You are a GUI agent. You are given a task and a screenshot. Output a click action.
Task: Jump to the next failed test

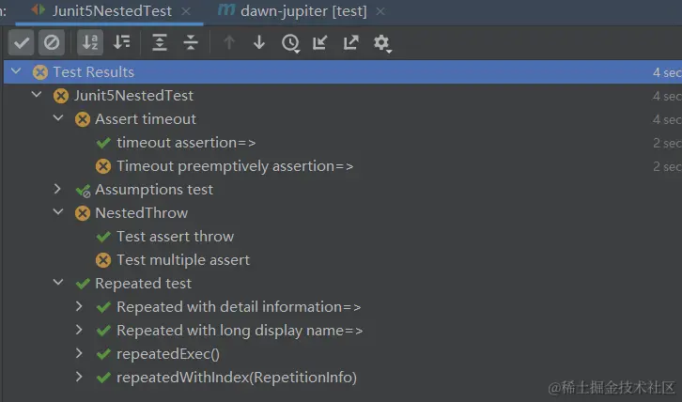259,42
